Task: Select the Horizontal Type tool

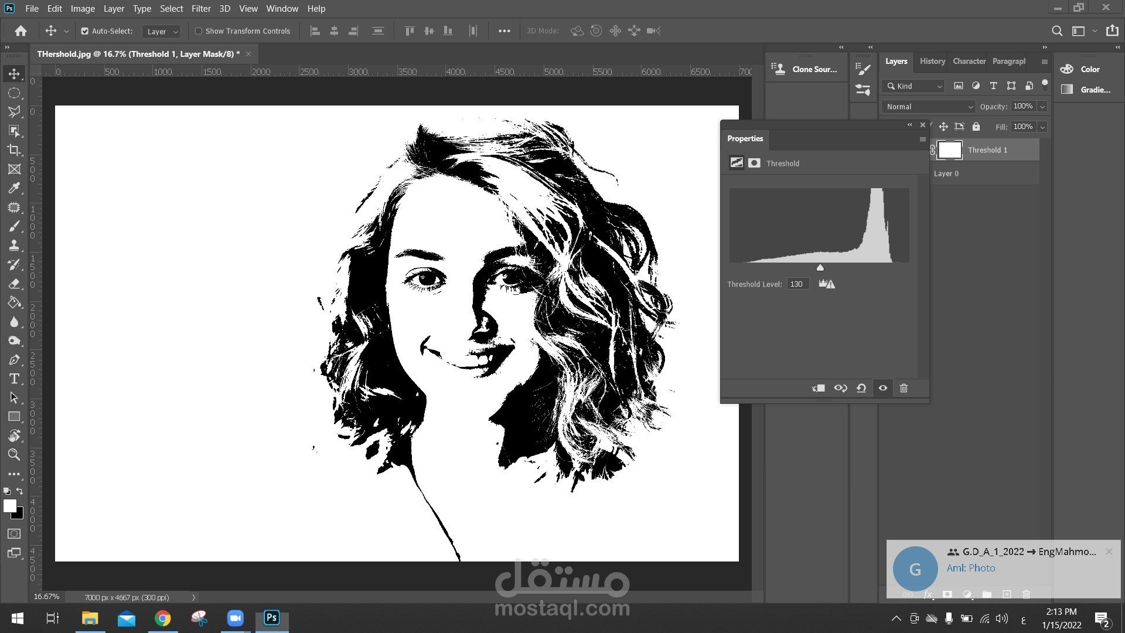Action: pyautogui.click(x=14, y=379)
